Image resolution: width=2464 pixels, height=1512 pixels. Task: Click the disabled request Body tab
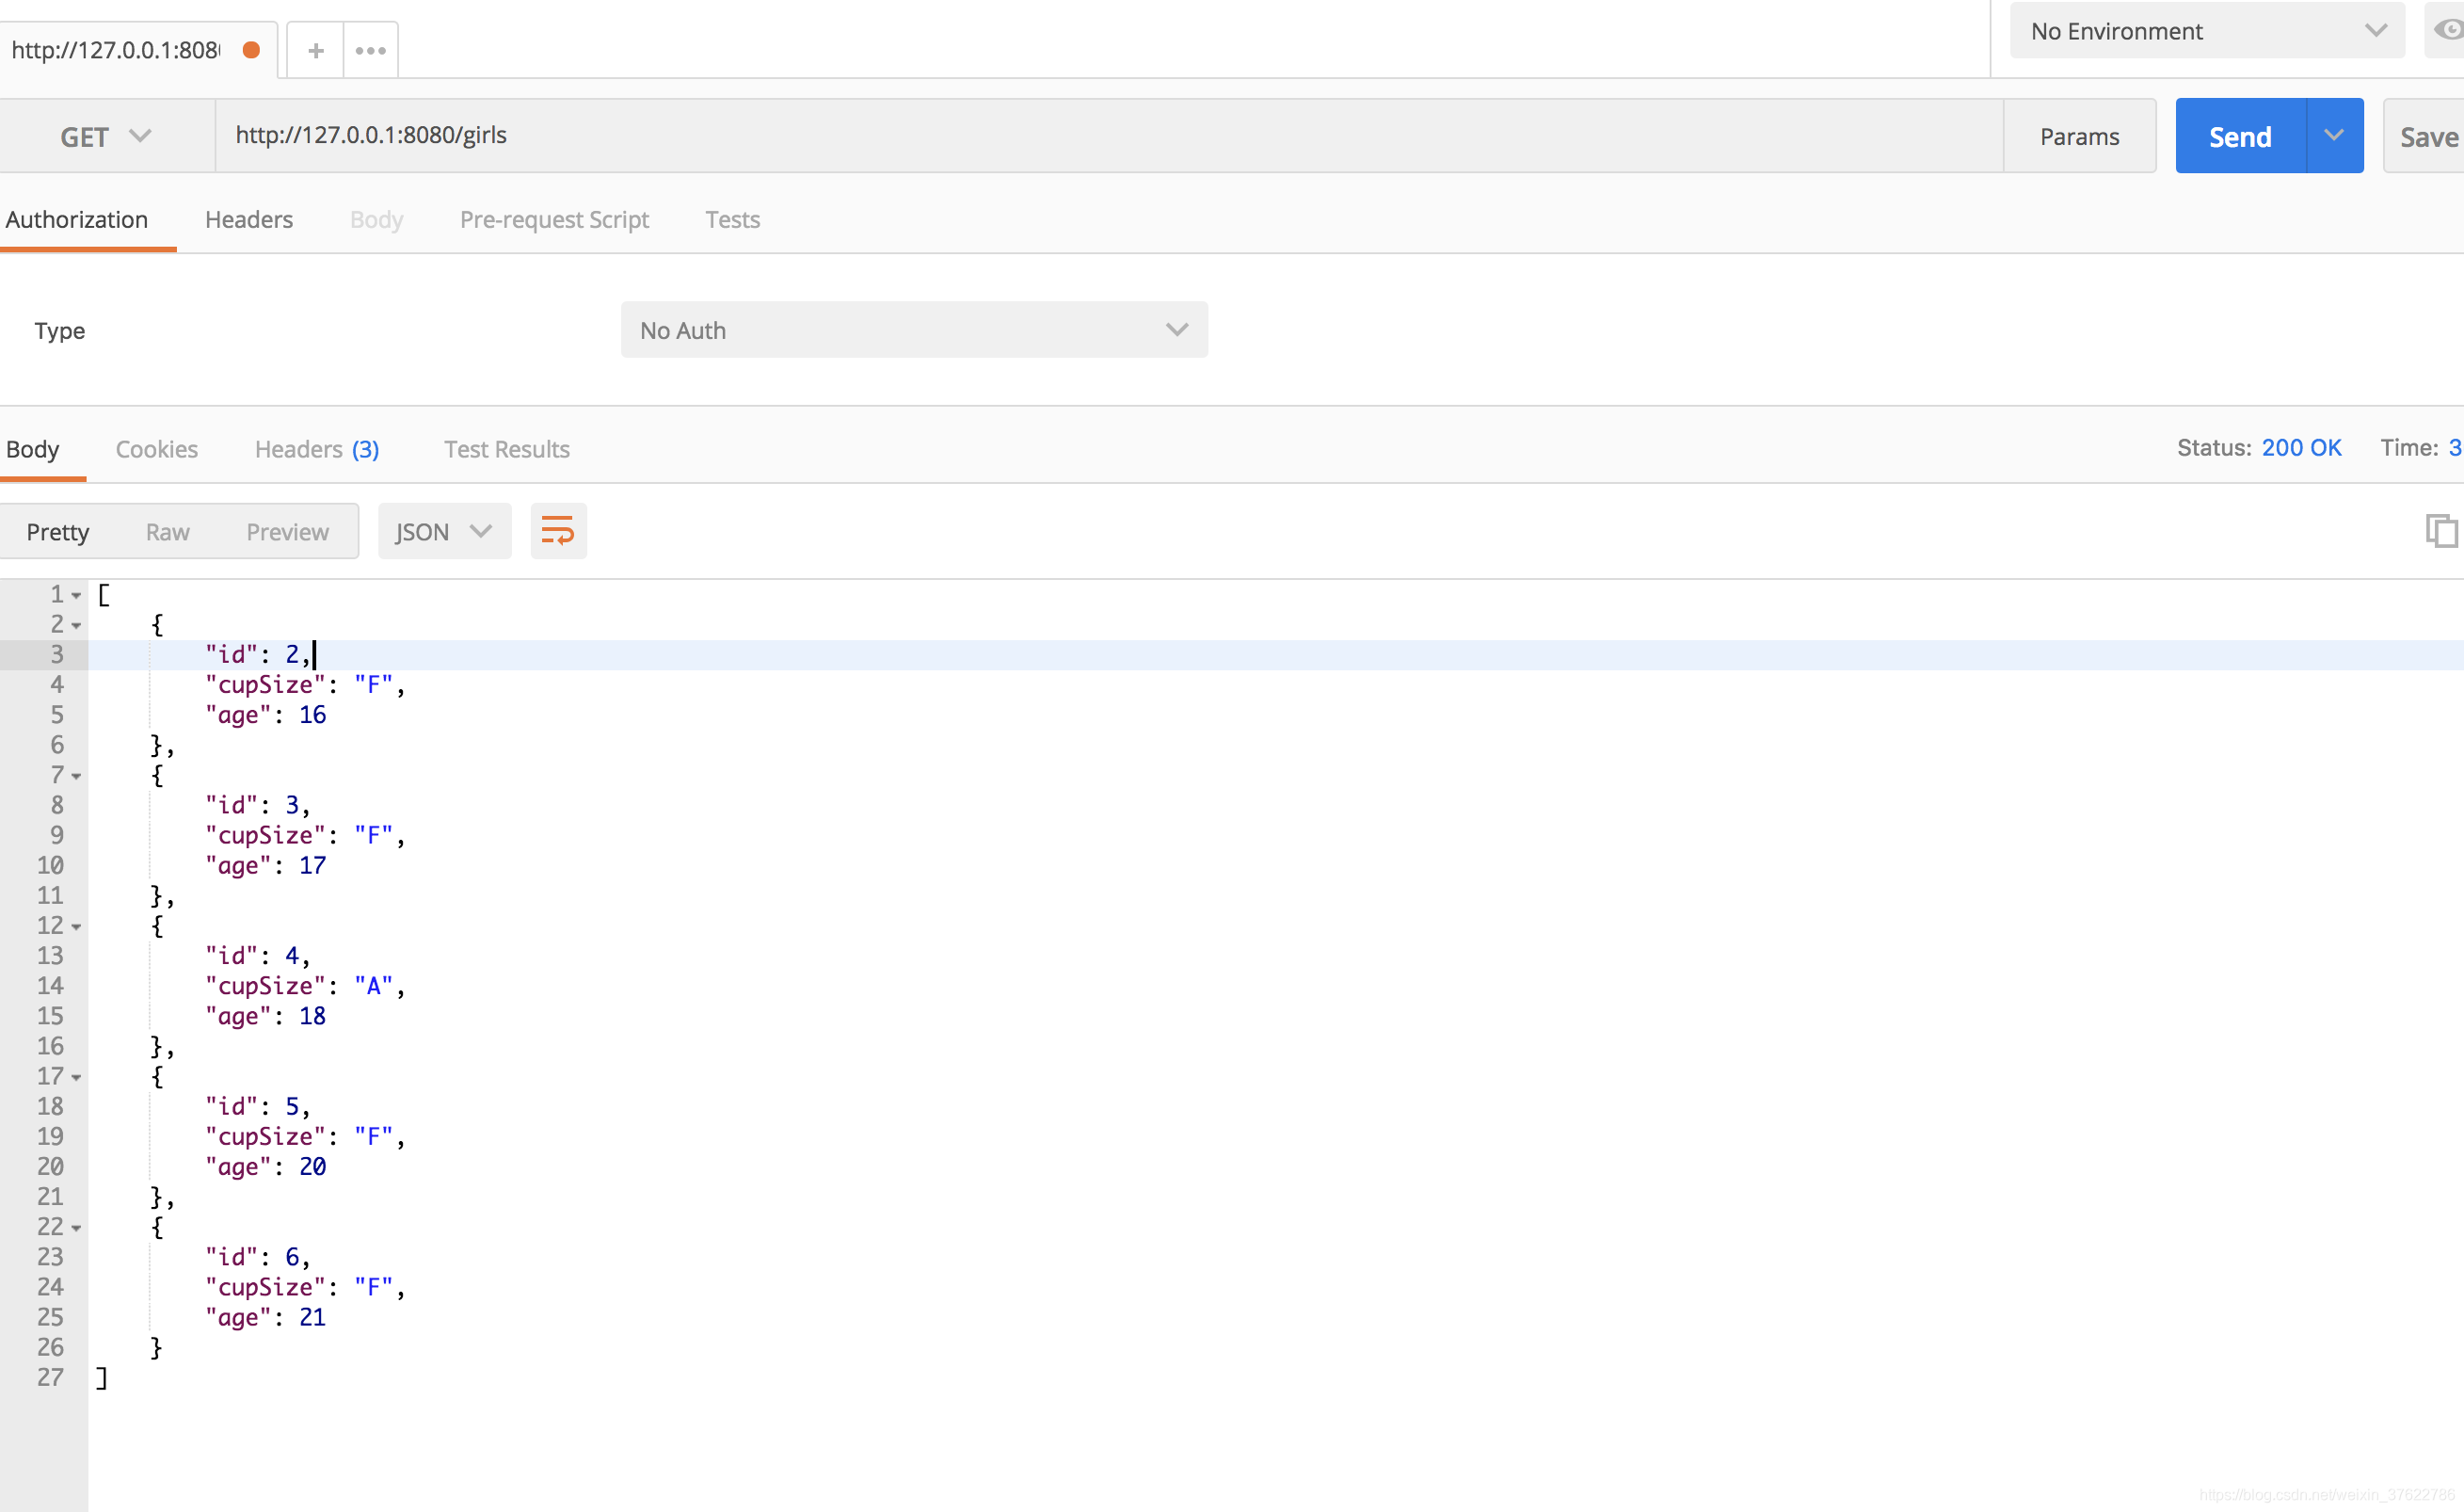coord(377,220)
